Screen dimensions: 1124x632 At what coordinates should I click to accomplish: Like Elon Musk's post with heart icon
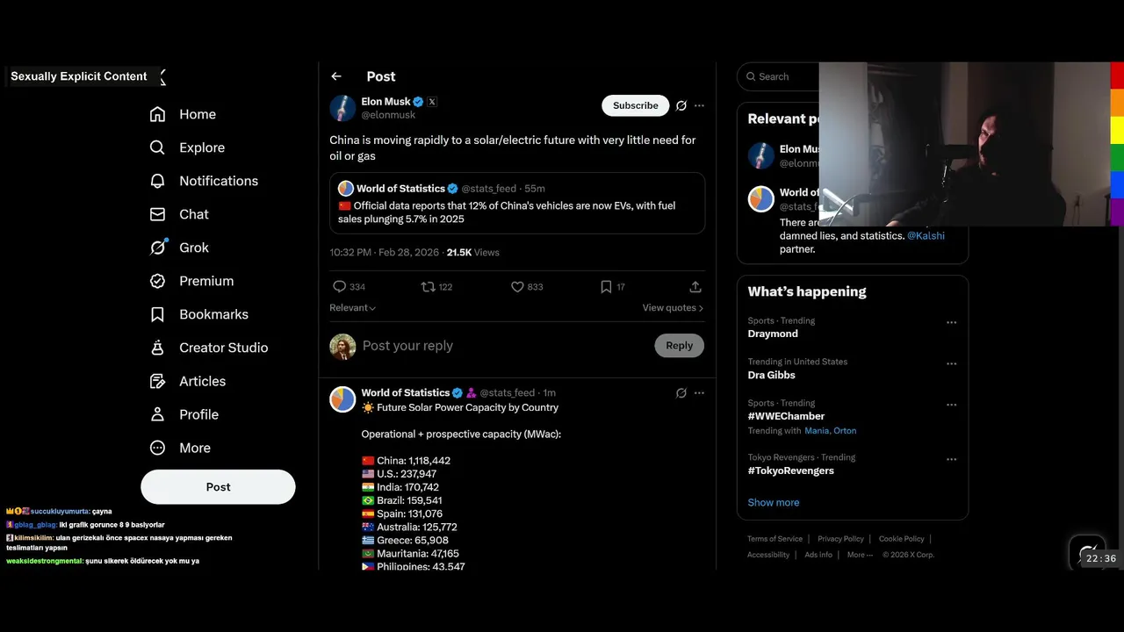coord(517,287)
